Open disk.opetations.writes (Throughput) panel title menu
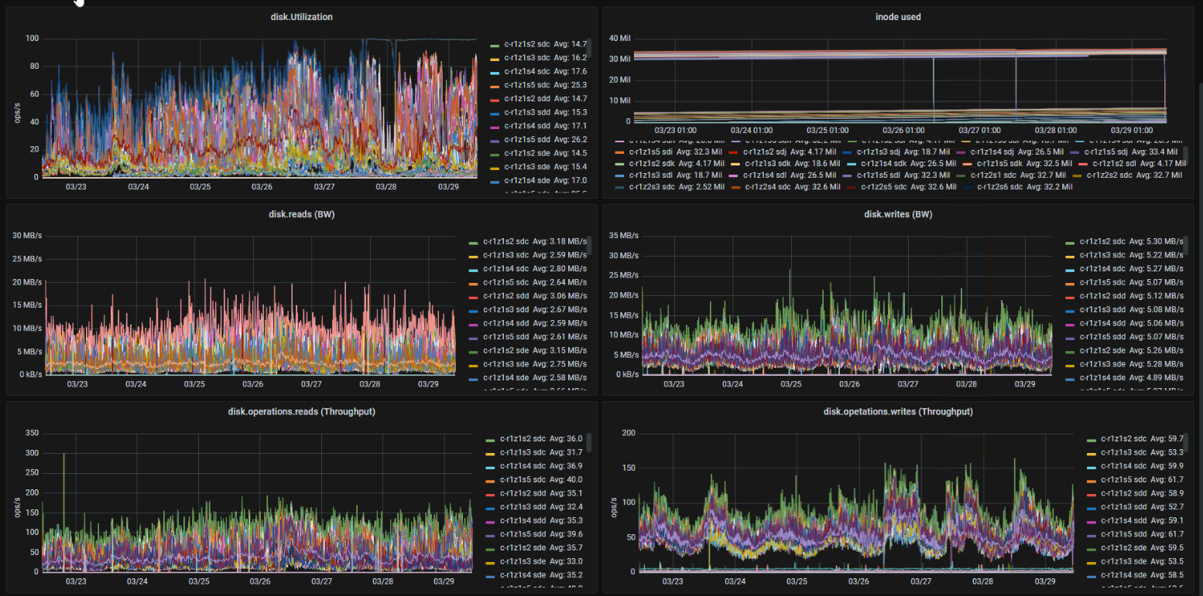 [899, 412]
